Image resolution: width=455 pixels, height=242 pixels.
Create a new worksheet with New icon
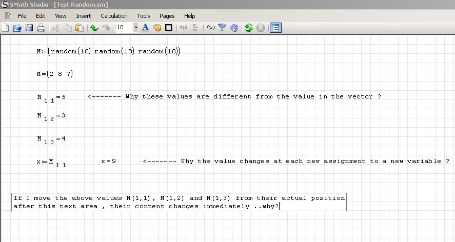[x=6, y=28]
